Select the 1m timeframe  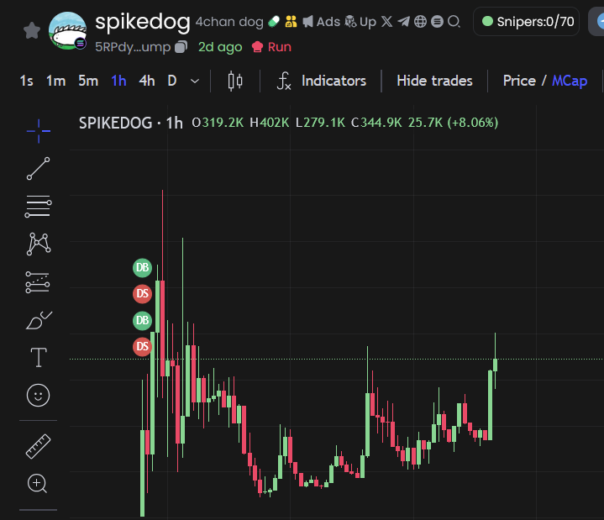click(x=55, y=81)
